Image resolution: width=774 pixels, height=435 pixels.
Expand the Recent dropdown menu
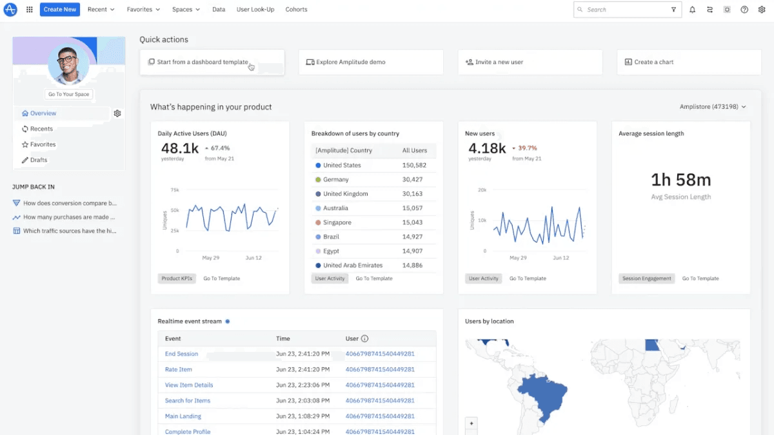101,10
